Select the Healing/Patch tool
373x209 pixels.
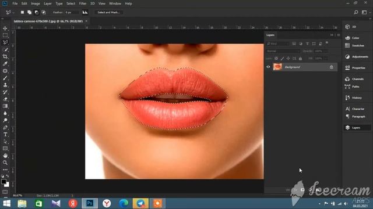point(5,71)
